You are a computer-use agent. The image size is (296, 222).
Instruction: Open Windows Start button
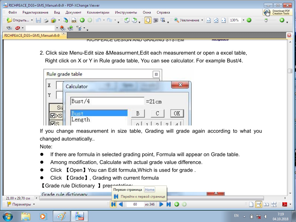(x=8, y=216)
